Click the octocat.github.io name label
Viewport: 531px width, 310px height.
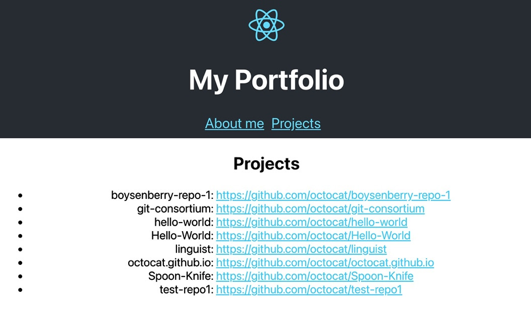(x=168, y=263)
